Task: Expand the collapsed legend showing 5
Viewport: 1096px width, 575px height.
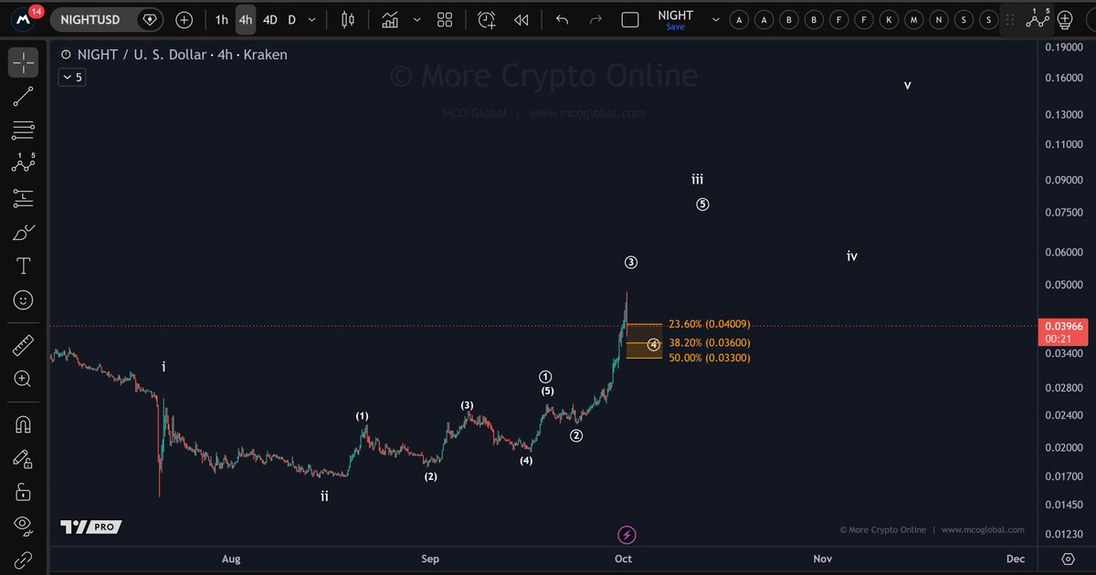Action: pos(71,78)
